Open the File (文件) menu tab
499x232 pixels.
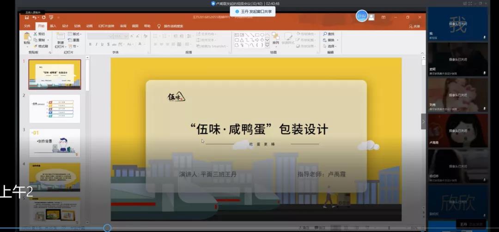point(27,26)
